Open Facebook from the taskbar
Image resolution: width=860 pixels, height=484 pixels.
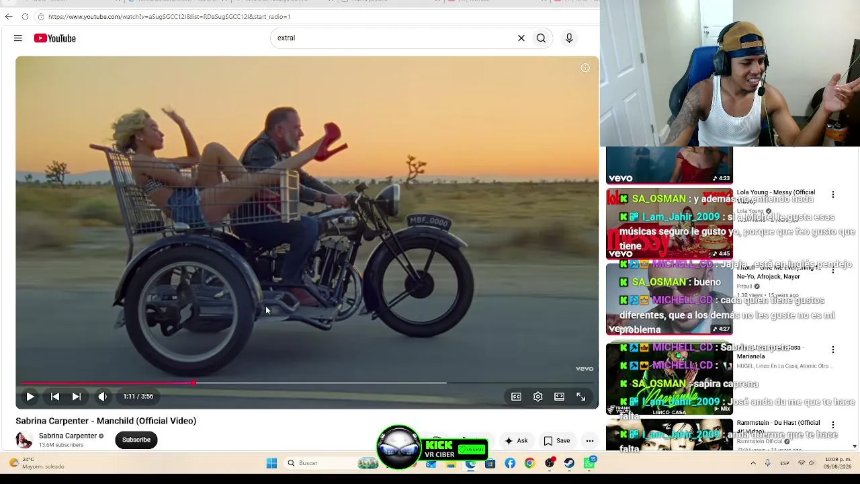(x=510, y=463)
